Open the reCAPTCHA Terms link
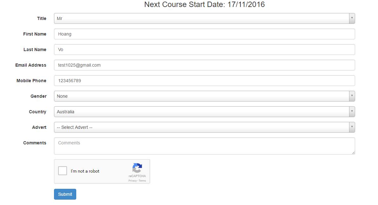Screen dimensions: 378x205 (142, 181)
